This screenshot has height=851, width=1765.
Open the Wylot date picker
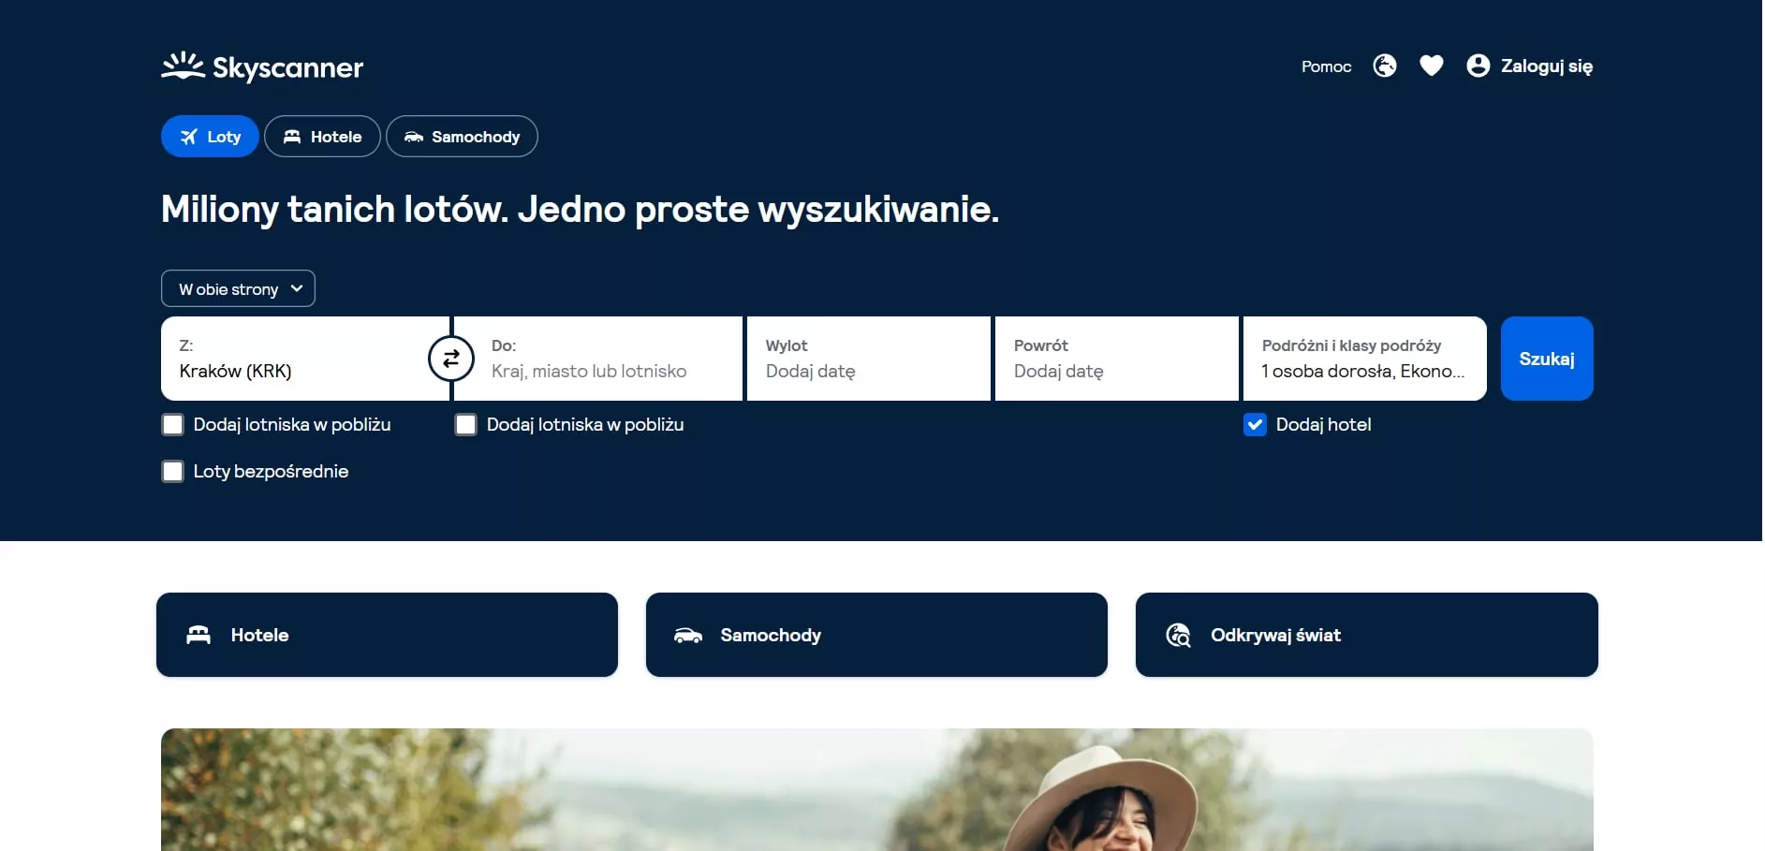[867, 359]
